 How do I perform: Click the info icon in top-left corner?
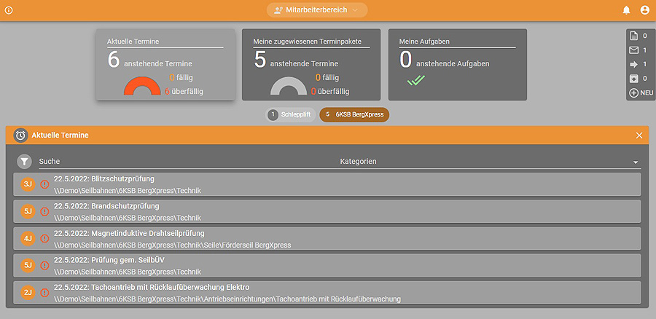pos(9,10)
